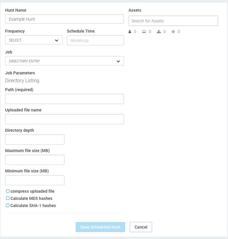Enable compress uploaded file checkbox
The image size is (228, 239).
point(8,191)
